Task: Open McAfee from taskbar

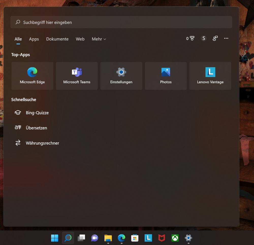Action: (162, 238)
